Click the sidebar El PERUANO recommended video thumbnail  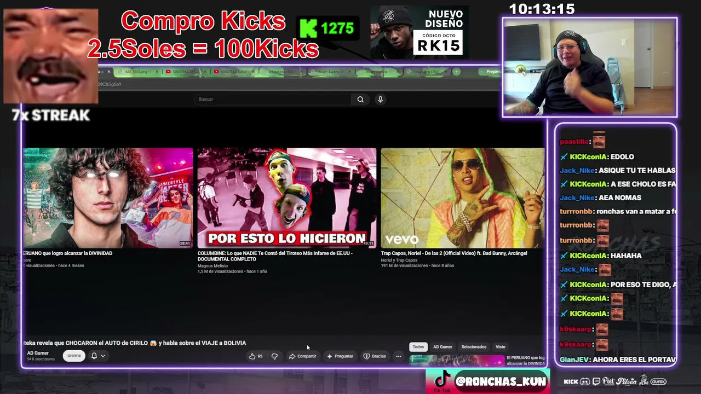click(x=457, y=361)
